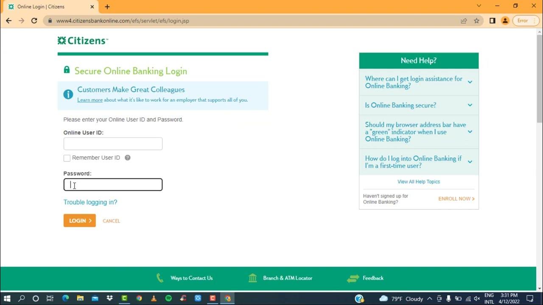
Task: Open the Chrome tab search dropdown
Action: click(x=479, y=6)
